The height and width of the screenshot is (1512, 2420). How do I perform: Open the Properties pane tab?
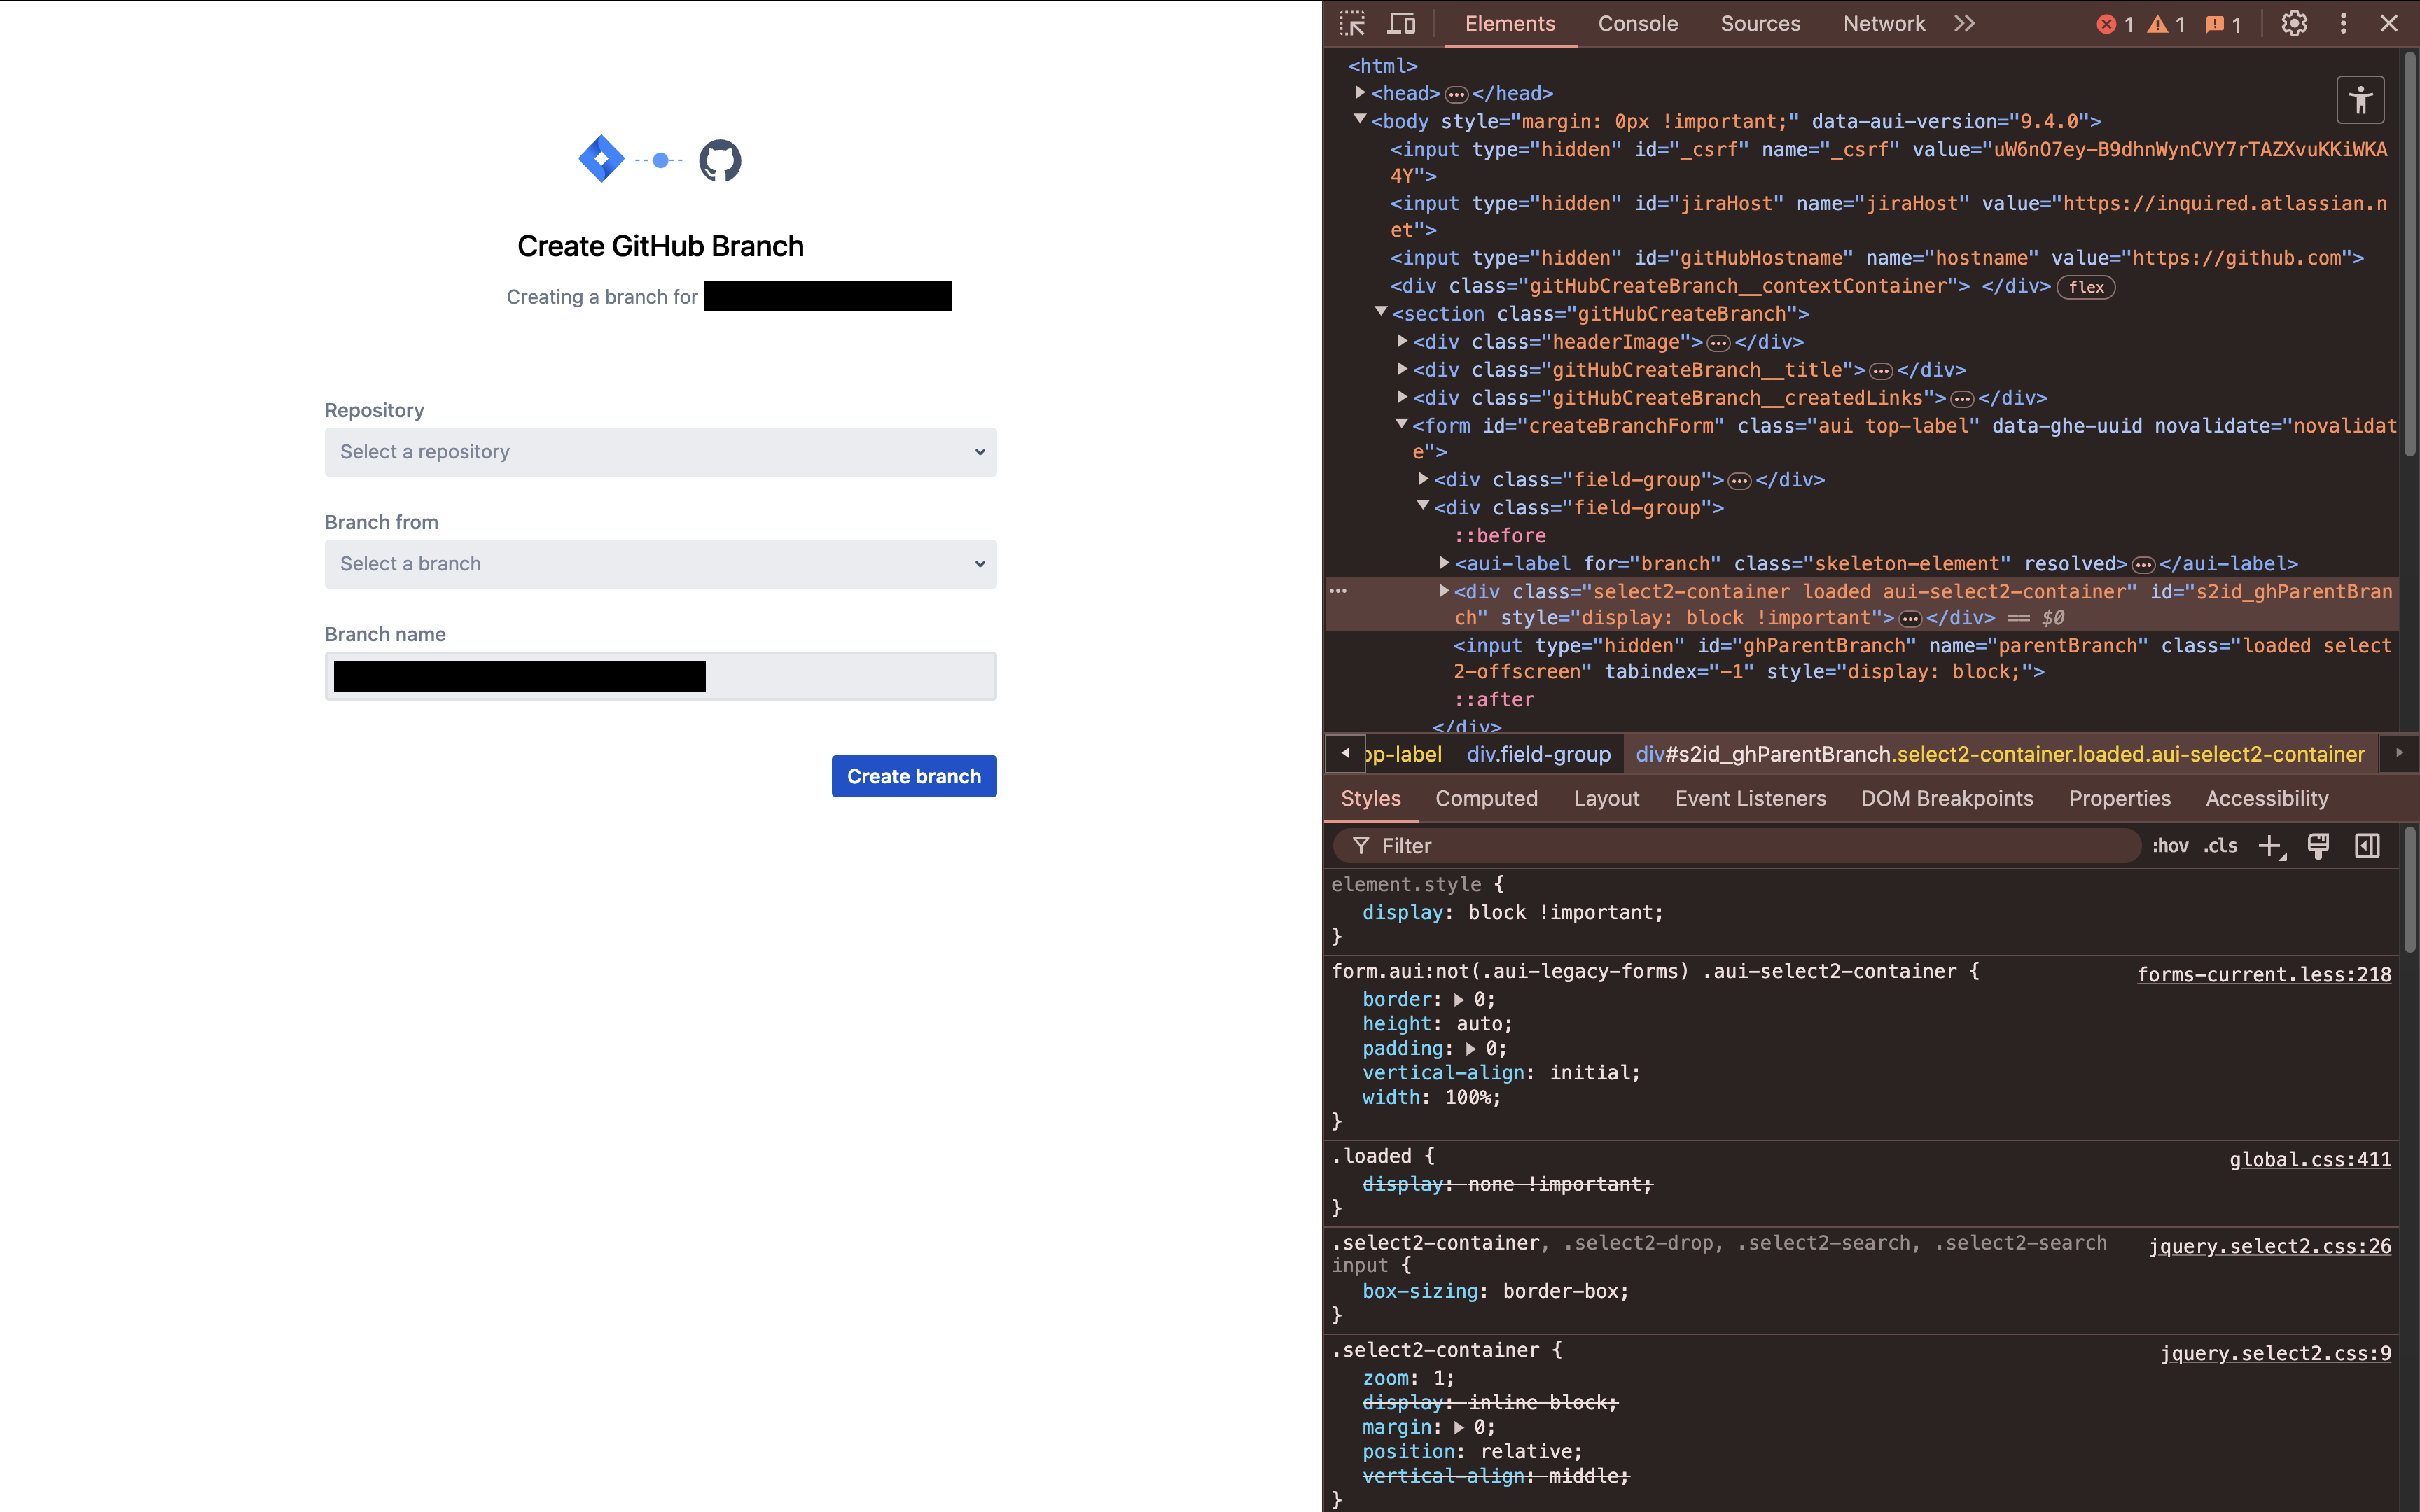pyautogui.click(x=2119, y=798)
